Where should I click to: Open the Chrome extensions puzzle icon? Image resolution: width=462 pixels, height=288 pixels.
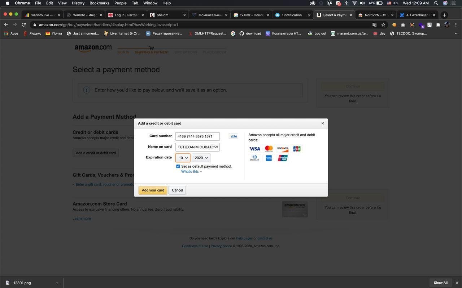[438, 25]
